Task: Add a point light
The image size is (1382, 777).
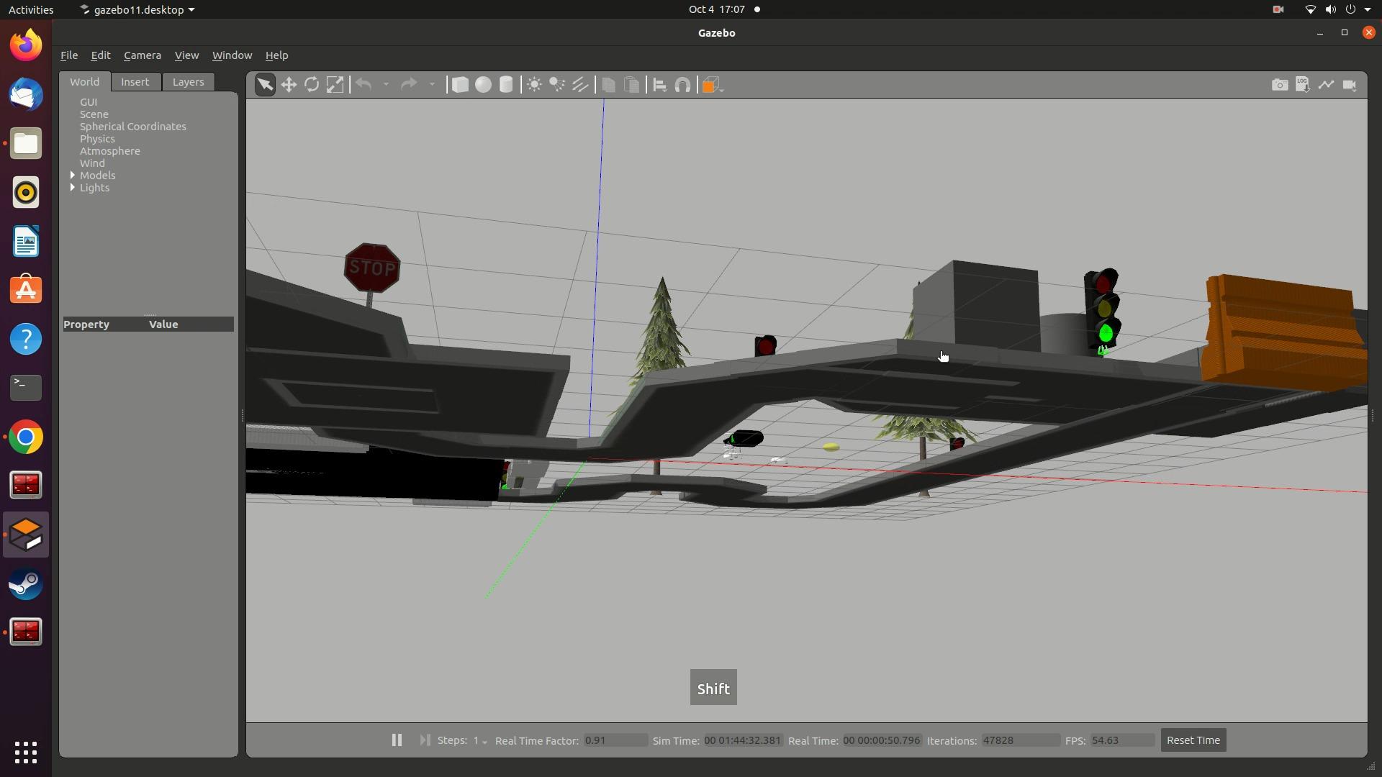Action: click(534, 85)
